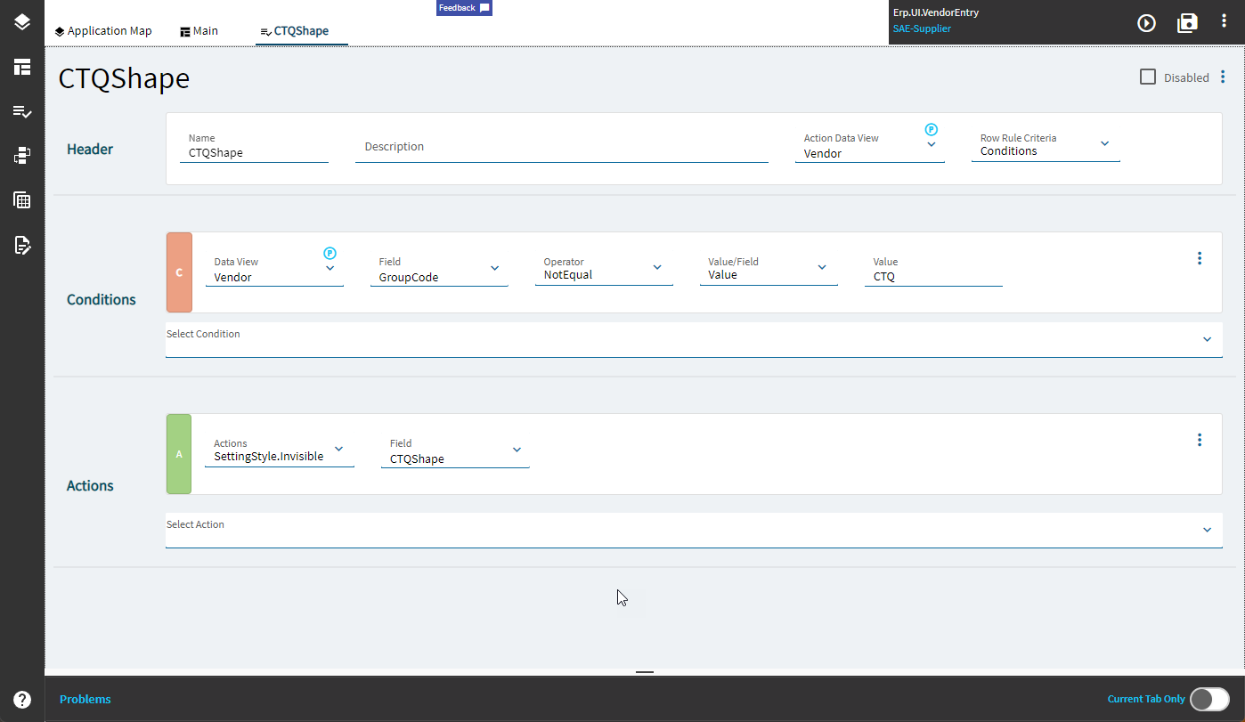The width and height of the screenshot is (1245, 722).
Task: Select the layout designer sidebar icon
Action: coord(21,67)
